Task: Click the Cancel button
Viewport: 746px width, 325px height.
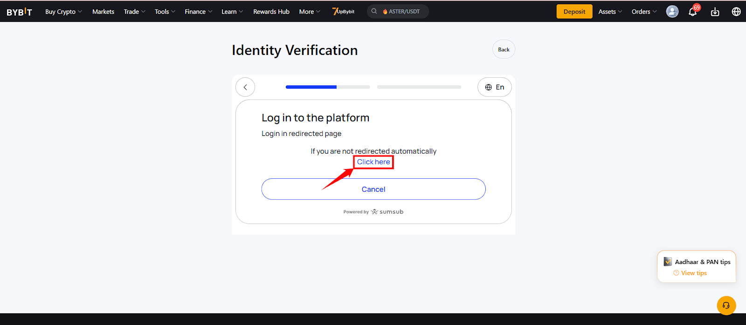Action: pyautogui.click(x=373, y=189)
